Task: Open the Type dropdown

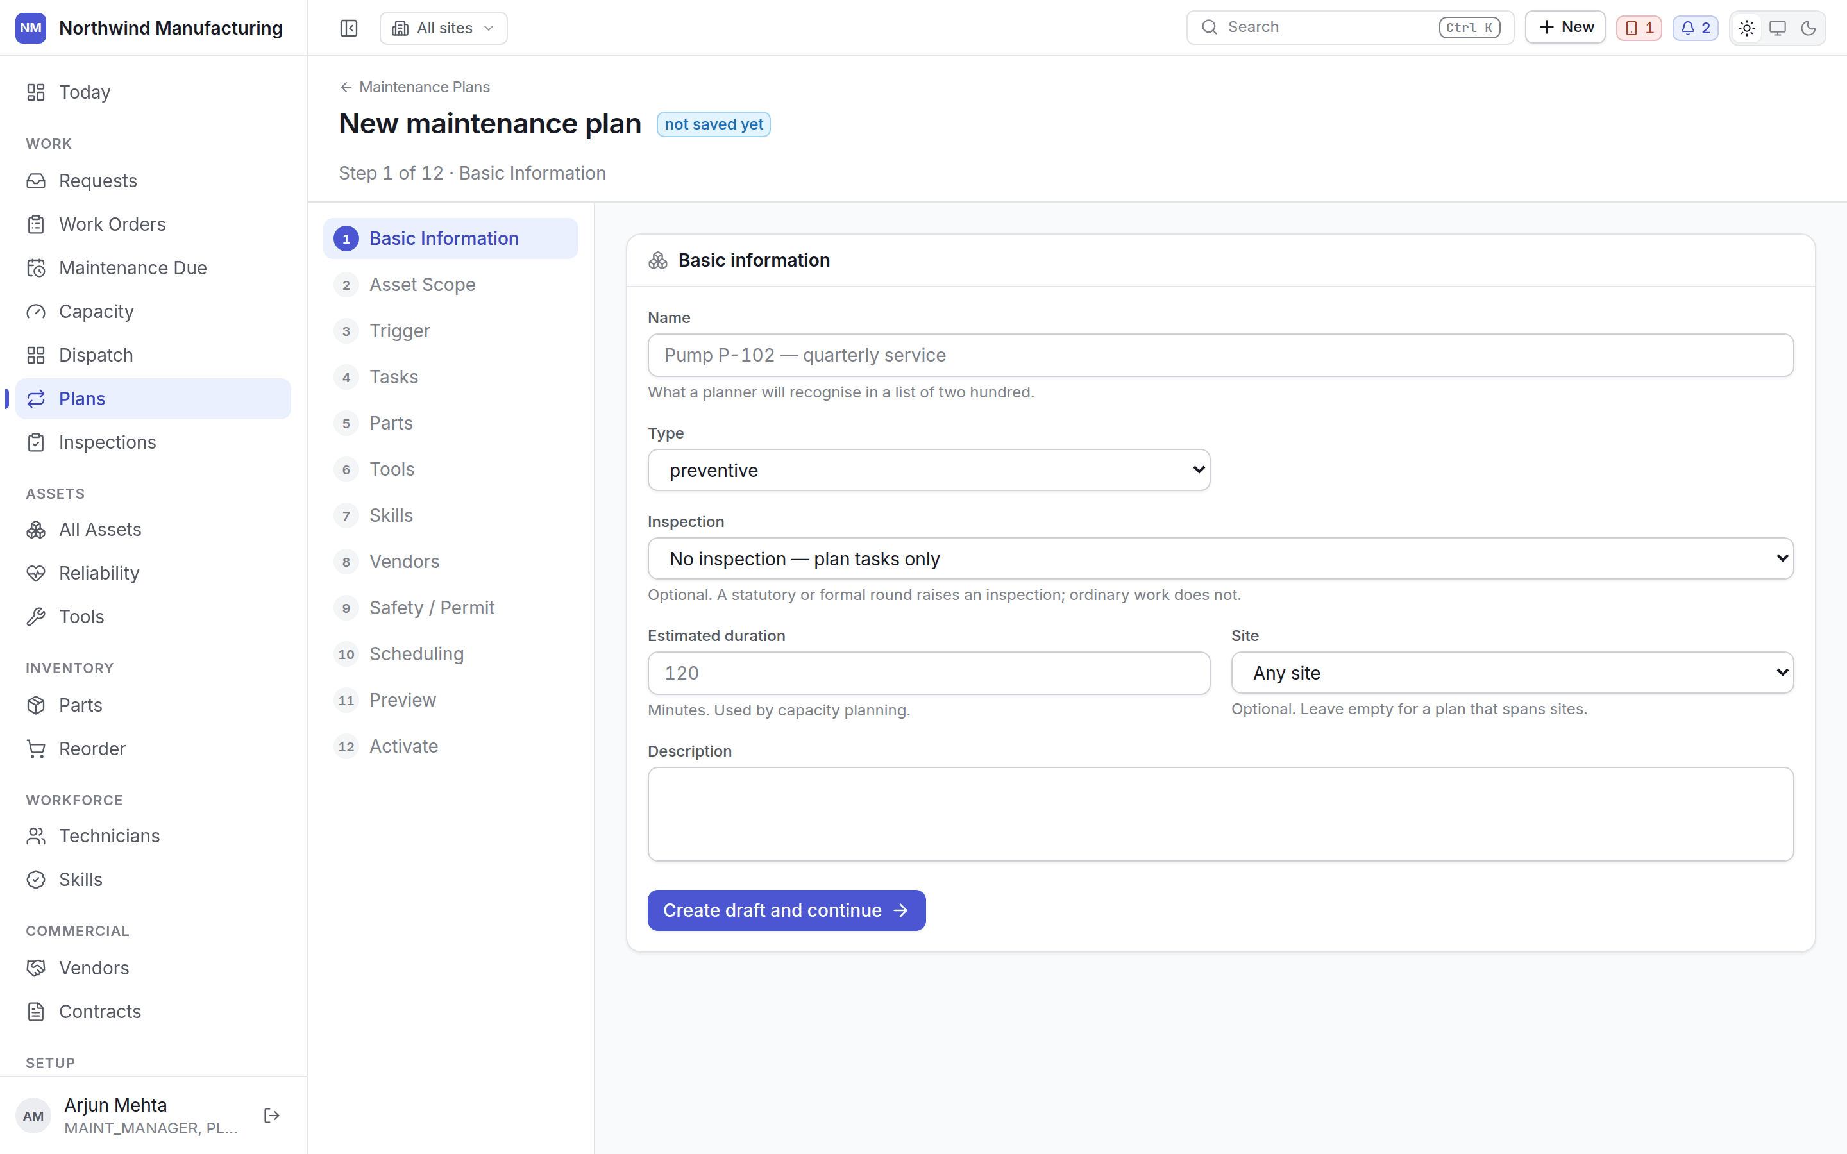Action: [929, 470]
